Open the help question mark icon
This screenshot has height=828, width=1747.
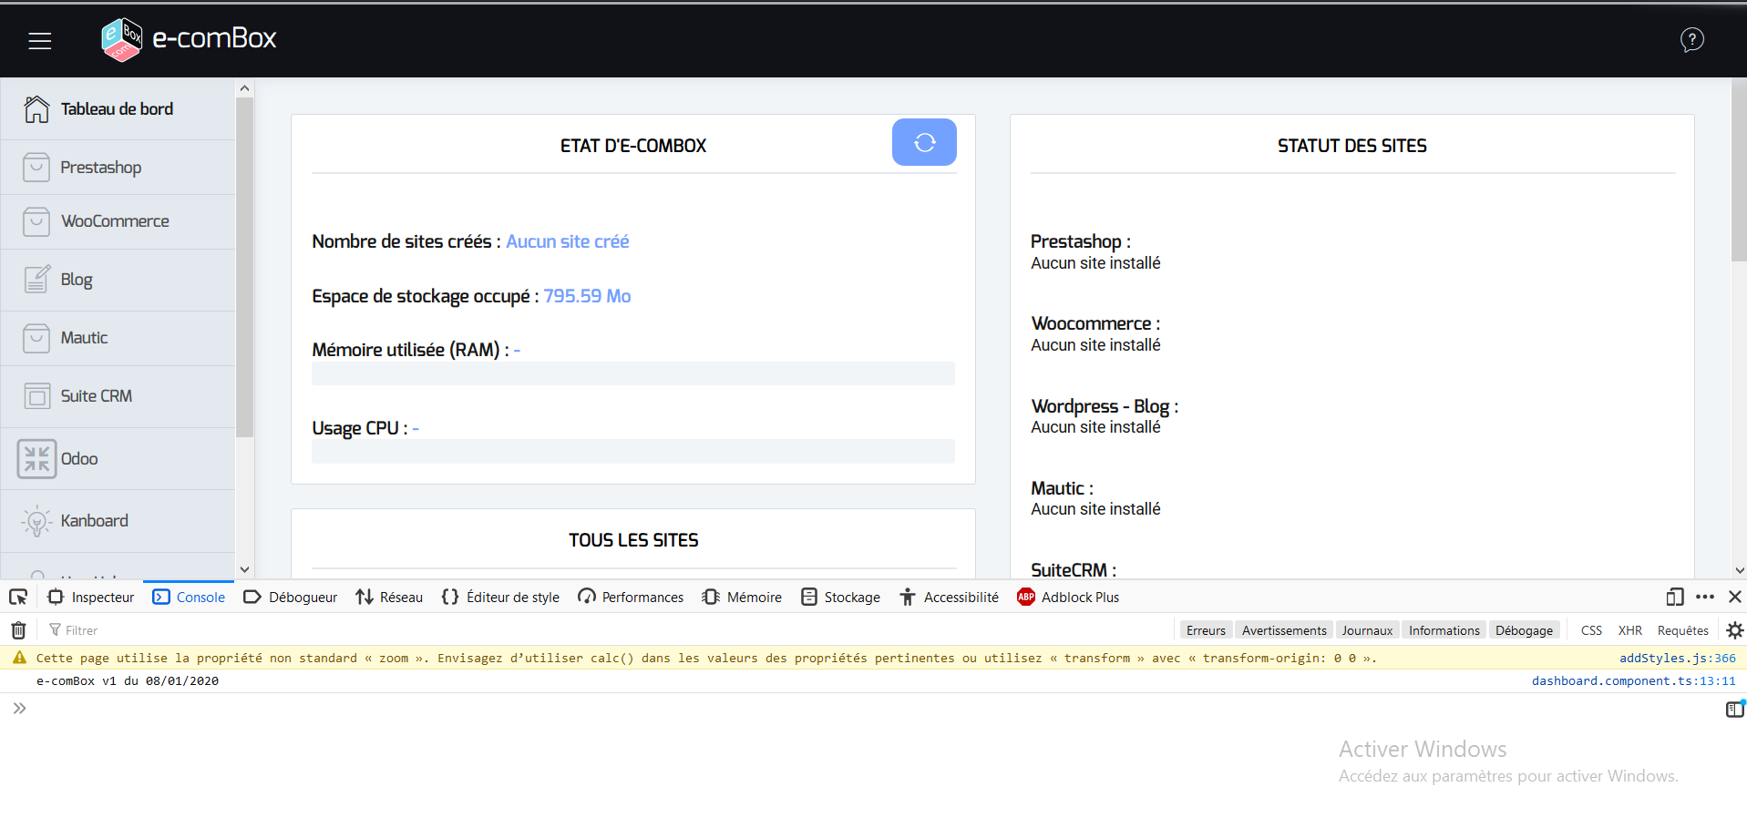(x=1691, y=40)
